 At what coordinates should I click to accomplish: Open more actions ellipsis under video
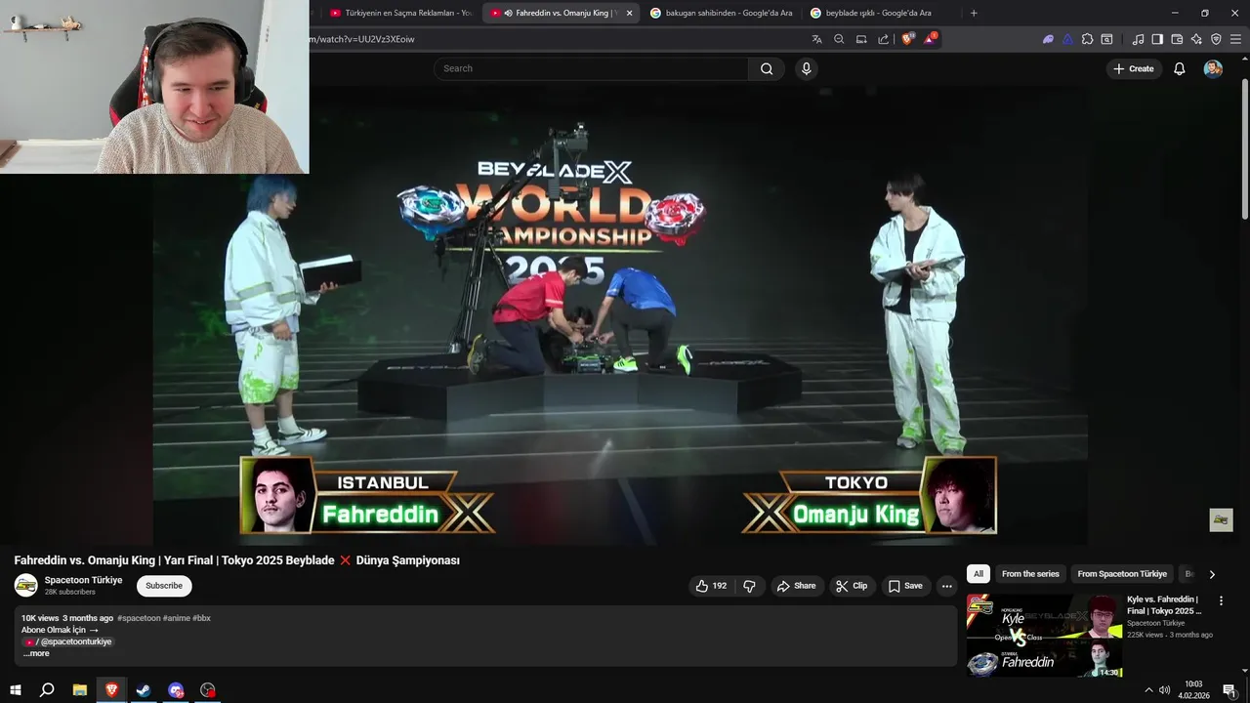946,586
